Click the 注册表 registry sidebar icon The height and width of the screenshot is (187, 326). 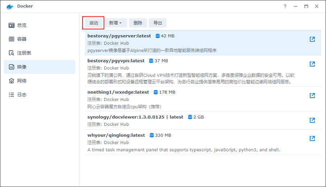(x=12, y=53)
